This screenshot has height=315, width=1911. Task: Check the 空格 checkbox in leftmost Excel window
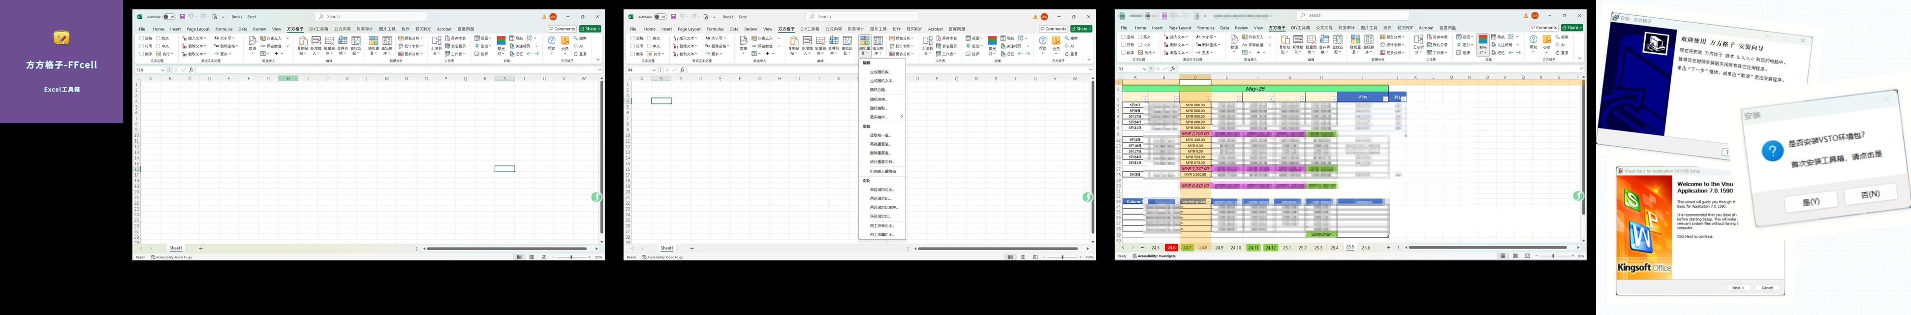[x=142, y=38]
